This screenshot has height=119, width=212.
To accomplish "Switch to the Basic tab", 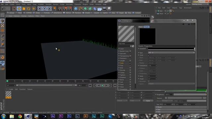I will (x=140, y=27).
